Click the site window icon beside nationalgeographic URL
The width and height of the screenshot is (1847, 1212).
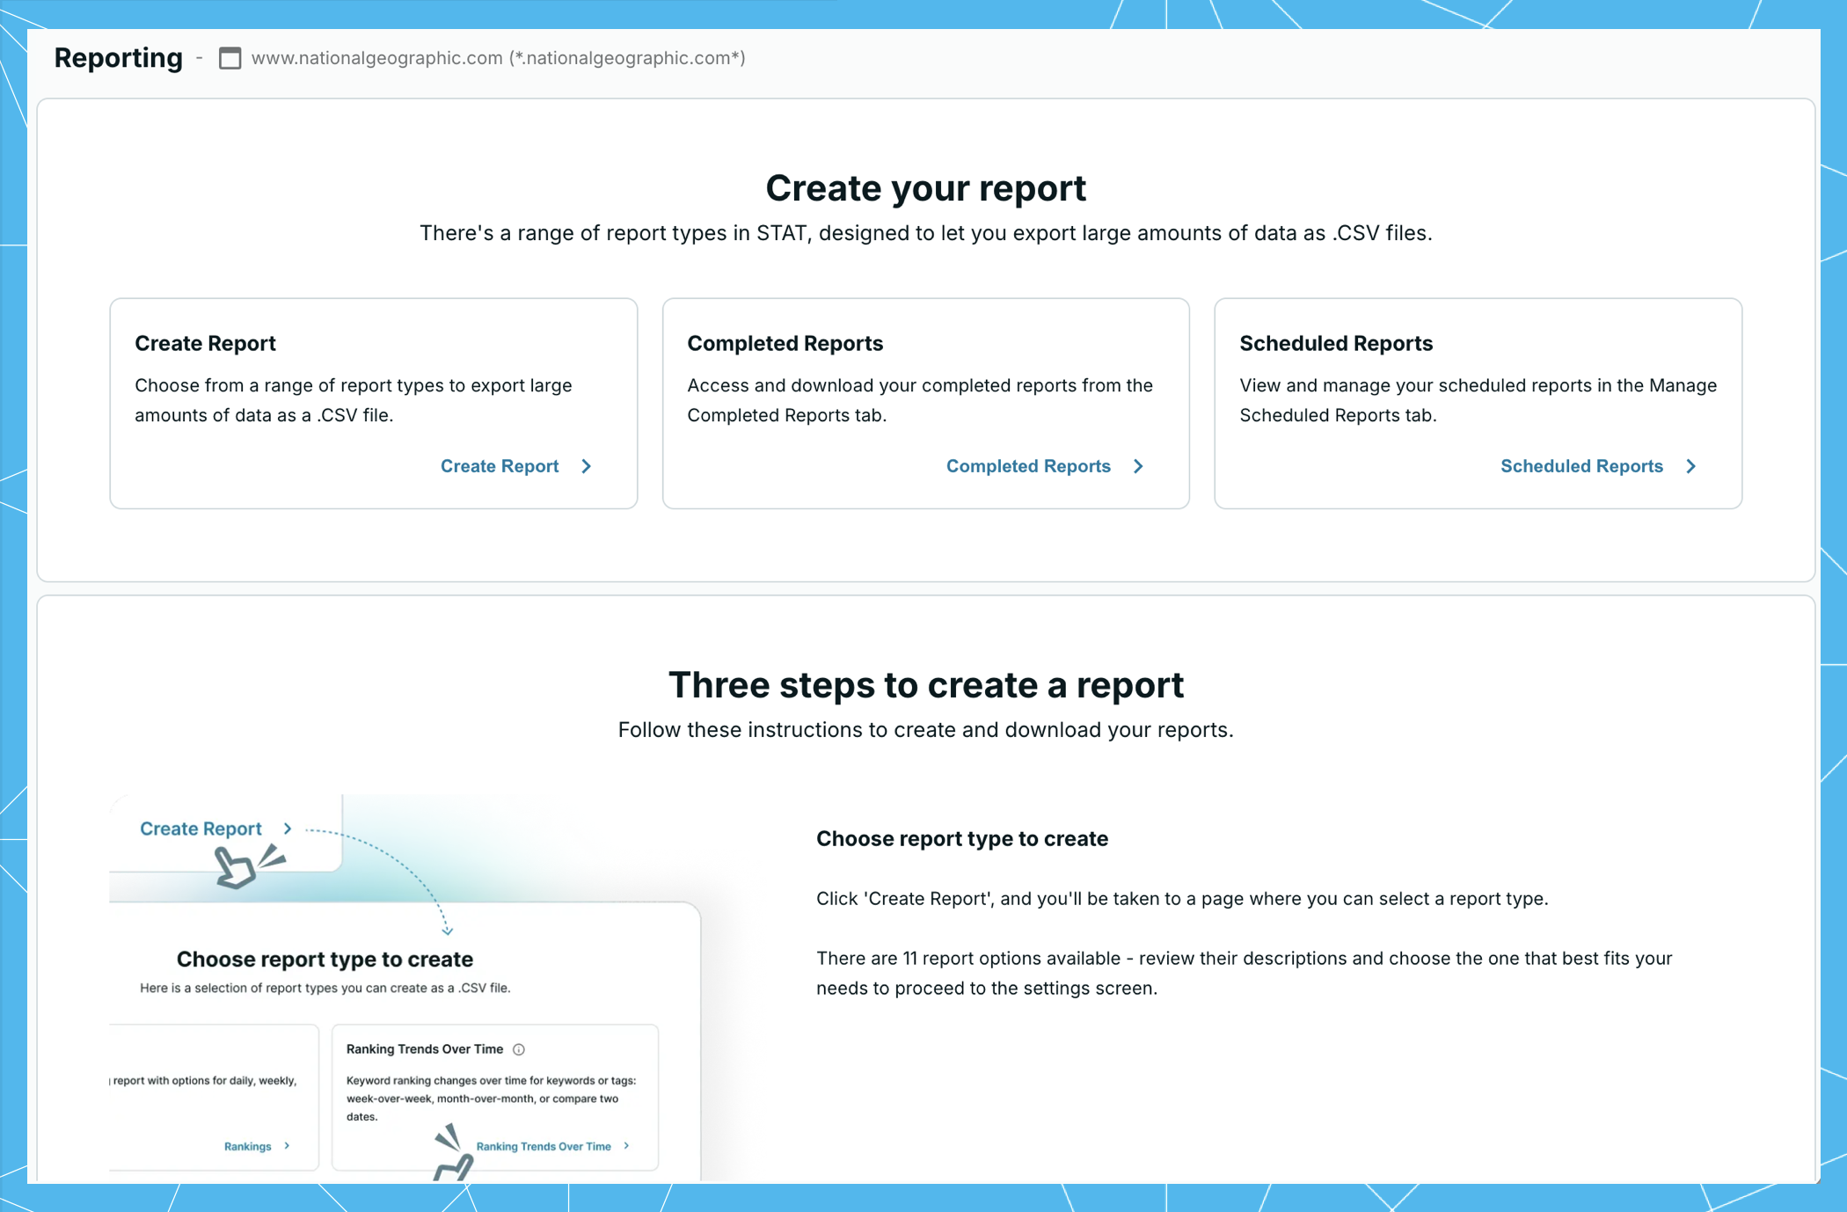coord(230,58)
